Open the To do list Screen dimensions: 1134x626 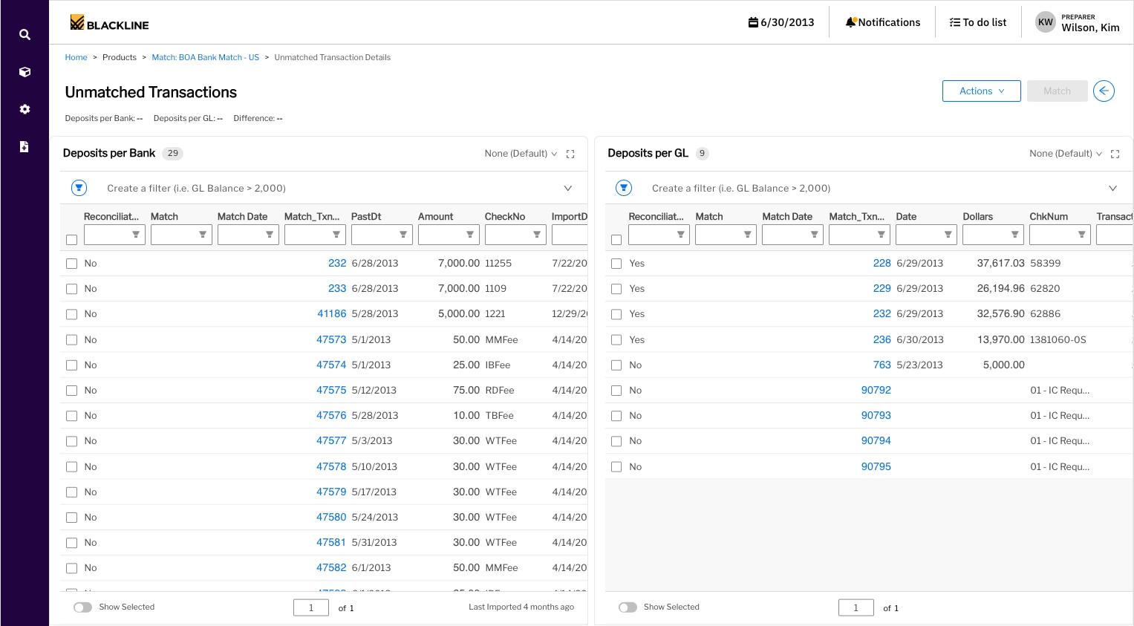point(978,22)
